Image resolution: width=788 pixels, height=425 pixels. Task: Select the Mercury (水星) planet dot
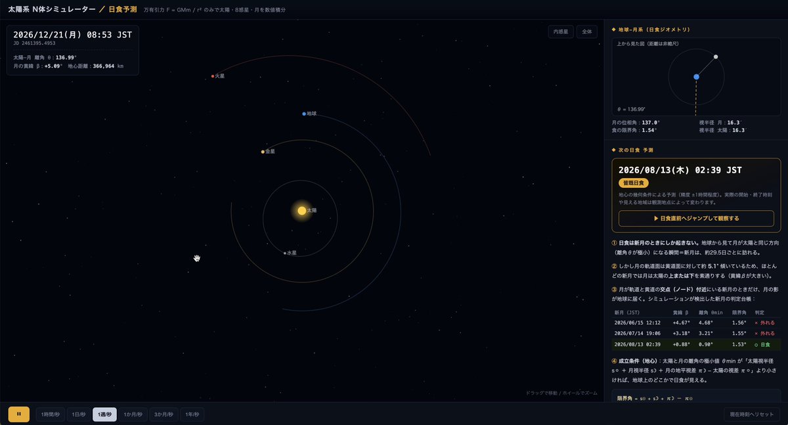pos(285,253)
